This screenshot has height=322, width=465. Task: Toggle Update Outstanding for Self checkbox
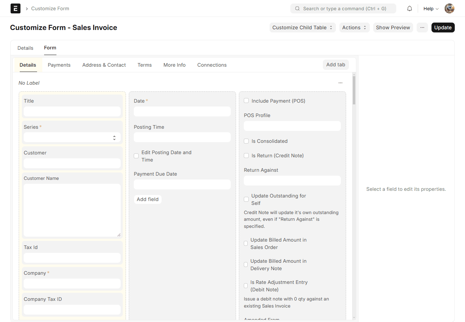point(246,199)
